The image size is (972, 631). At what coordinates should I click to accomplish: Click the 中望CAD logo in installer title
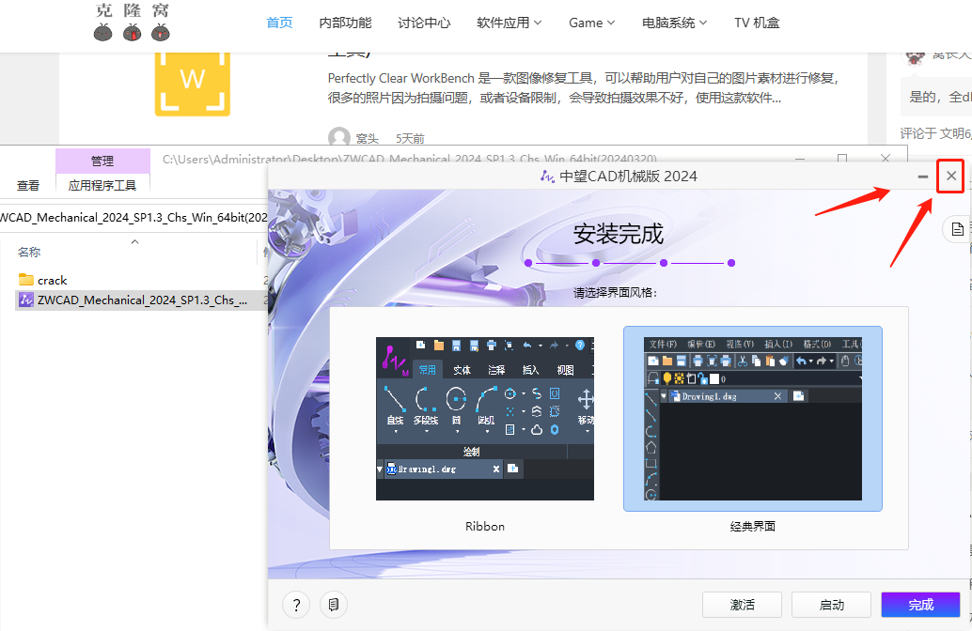click(x=547, y=177)
